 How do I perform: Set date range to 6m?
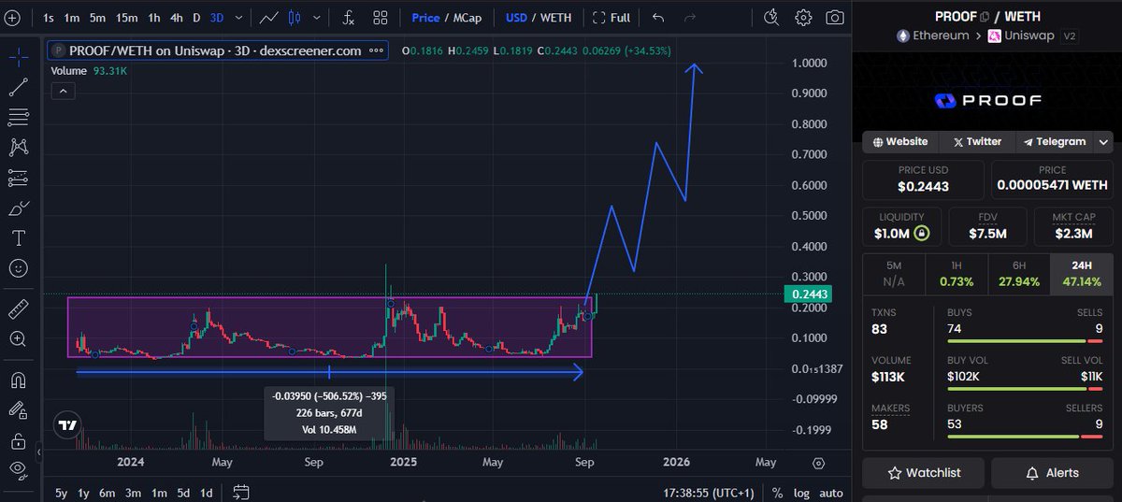click(x=108, y=493)
